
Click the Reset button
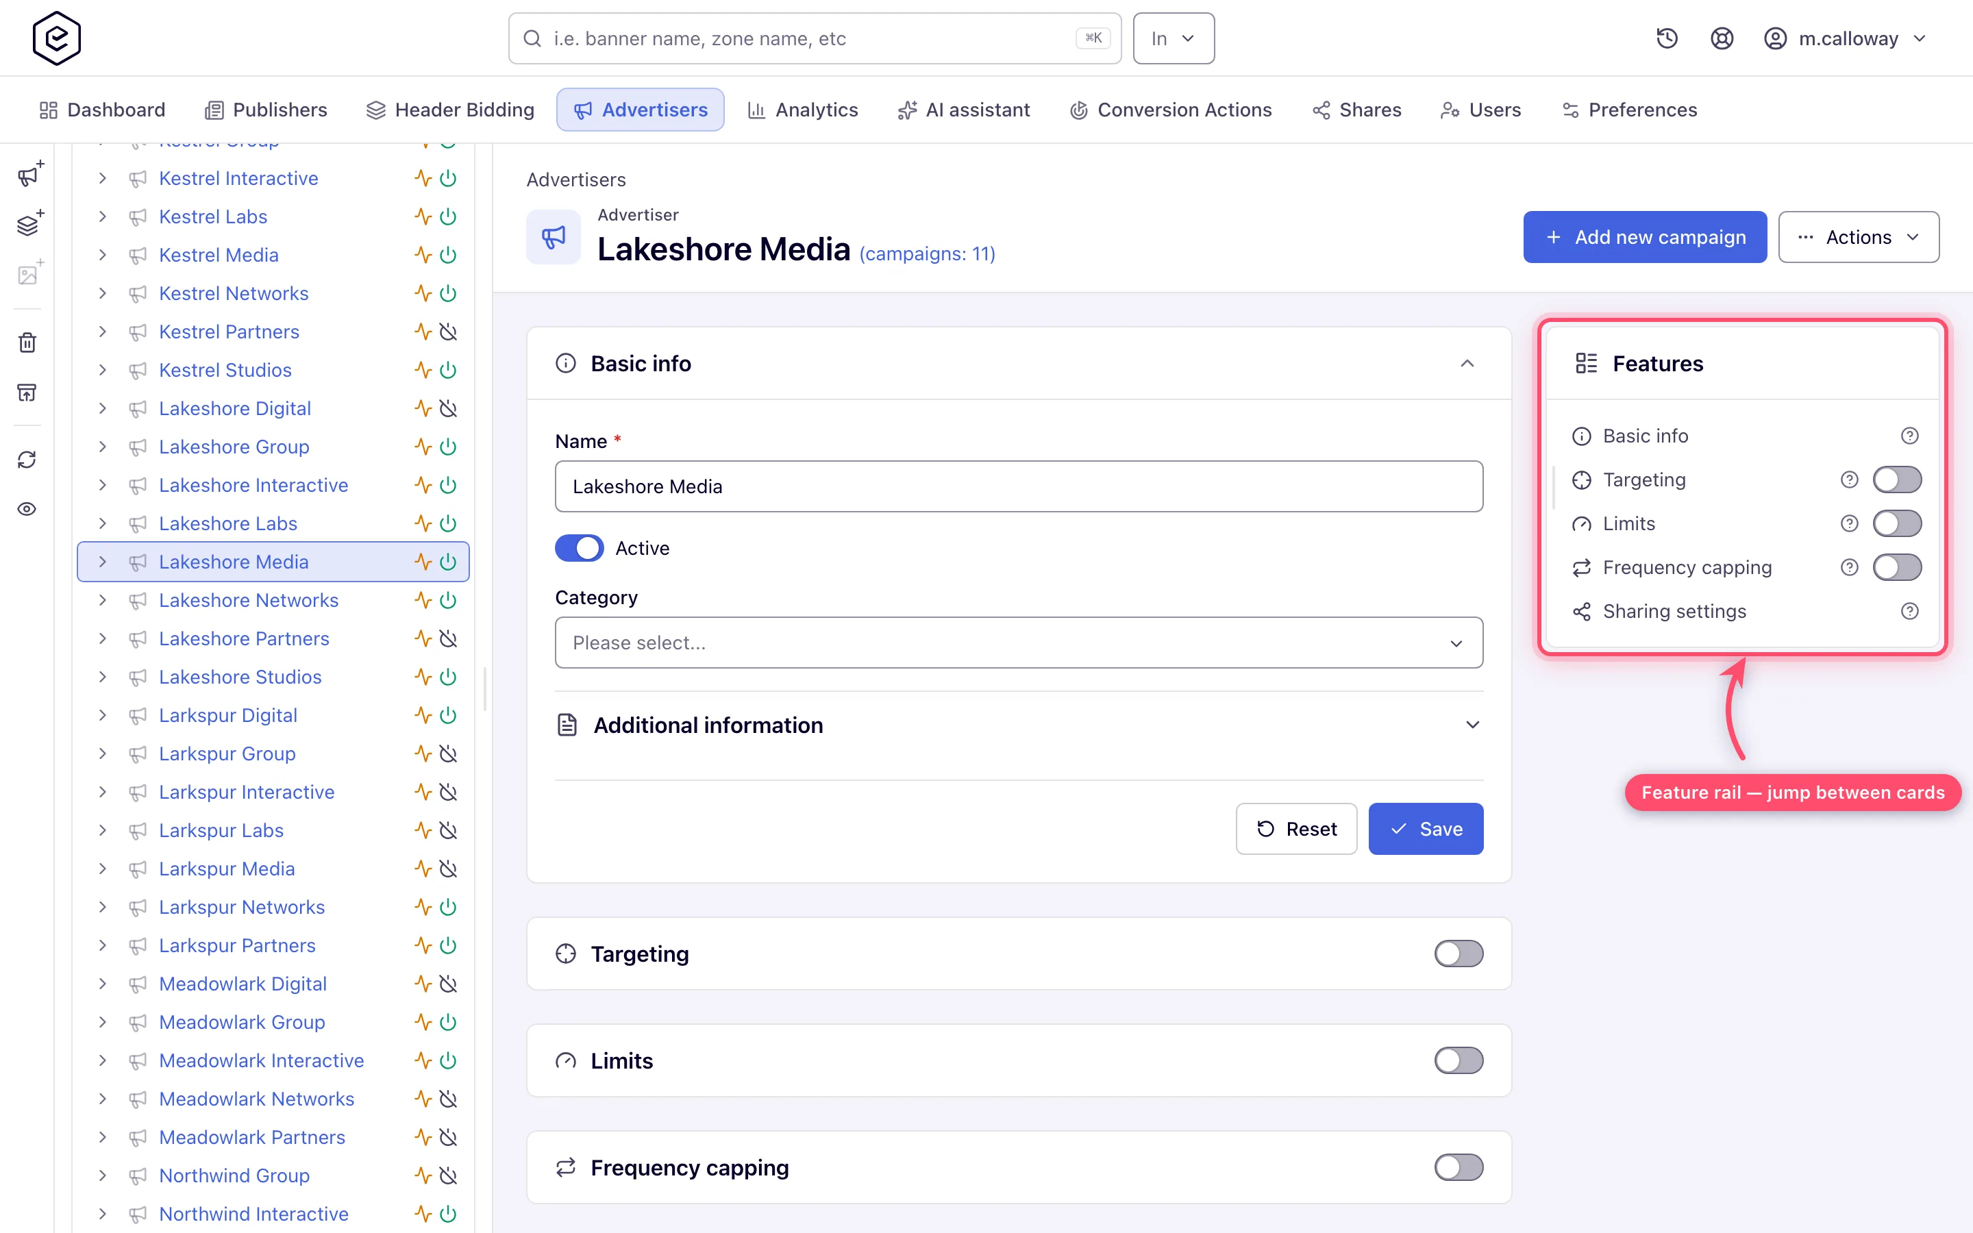[x=1295, y=830]
